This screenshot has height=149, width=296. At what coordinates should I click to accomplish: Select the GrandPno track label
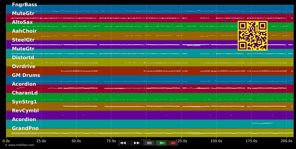click(25, 128)
